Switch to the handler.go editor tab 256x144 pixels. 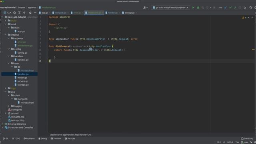click(x=112, y=13)
